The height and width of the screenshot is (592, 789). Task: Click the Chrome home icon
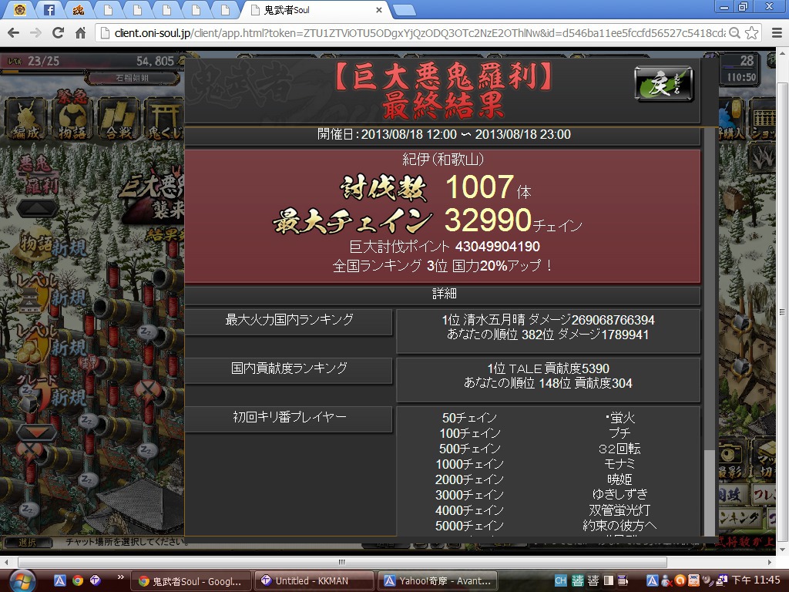click(80, 33)
